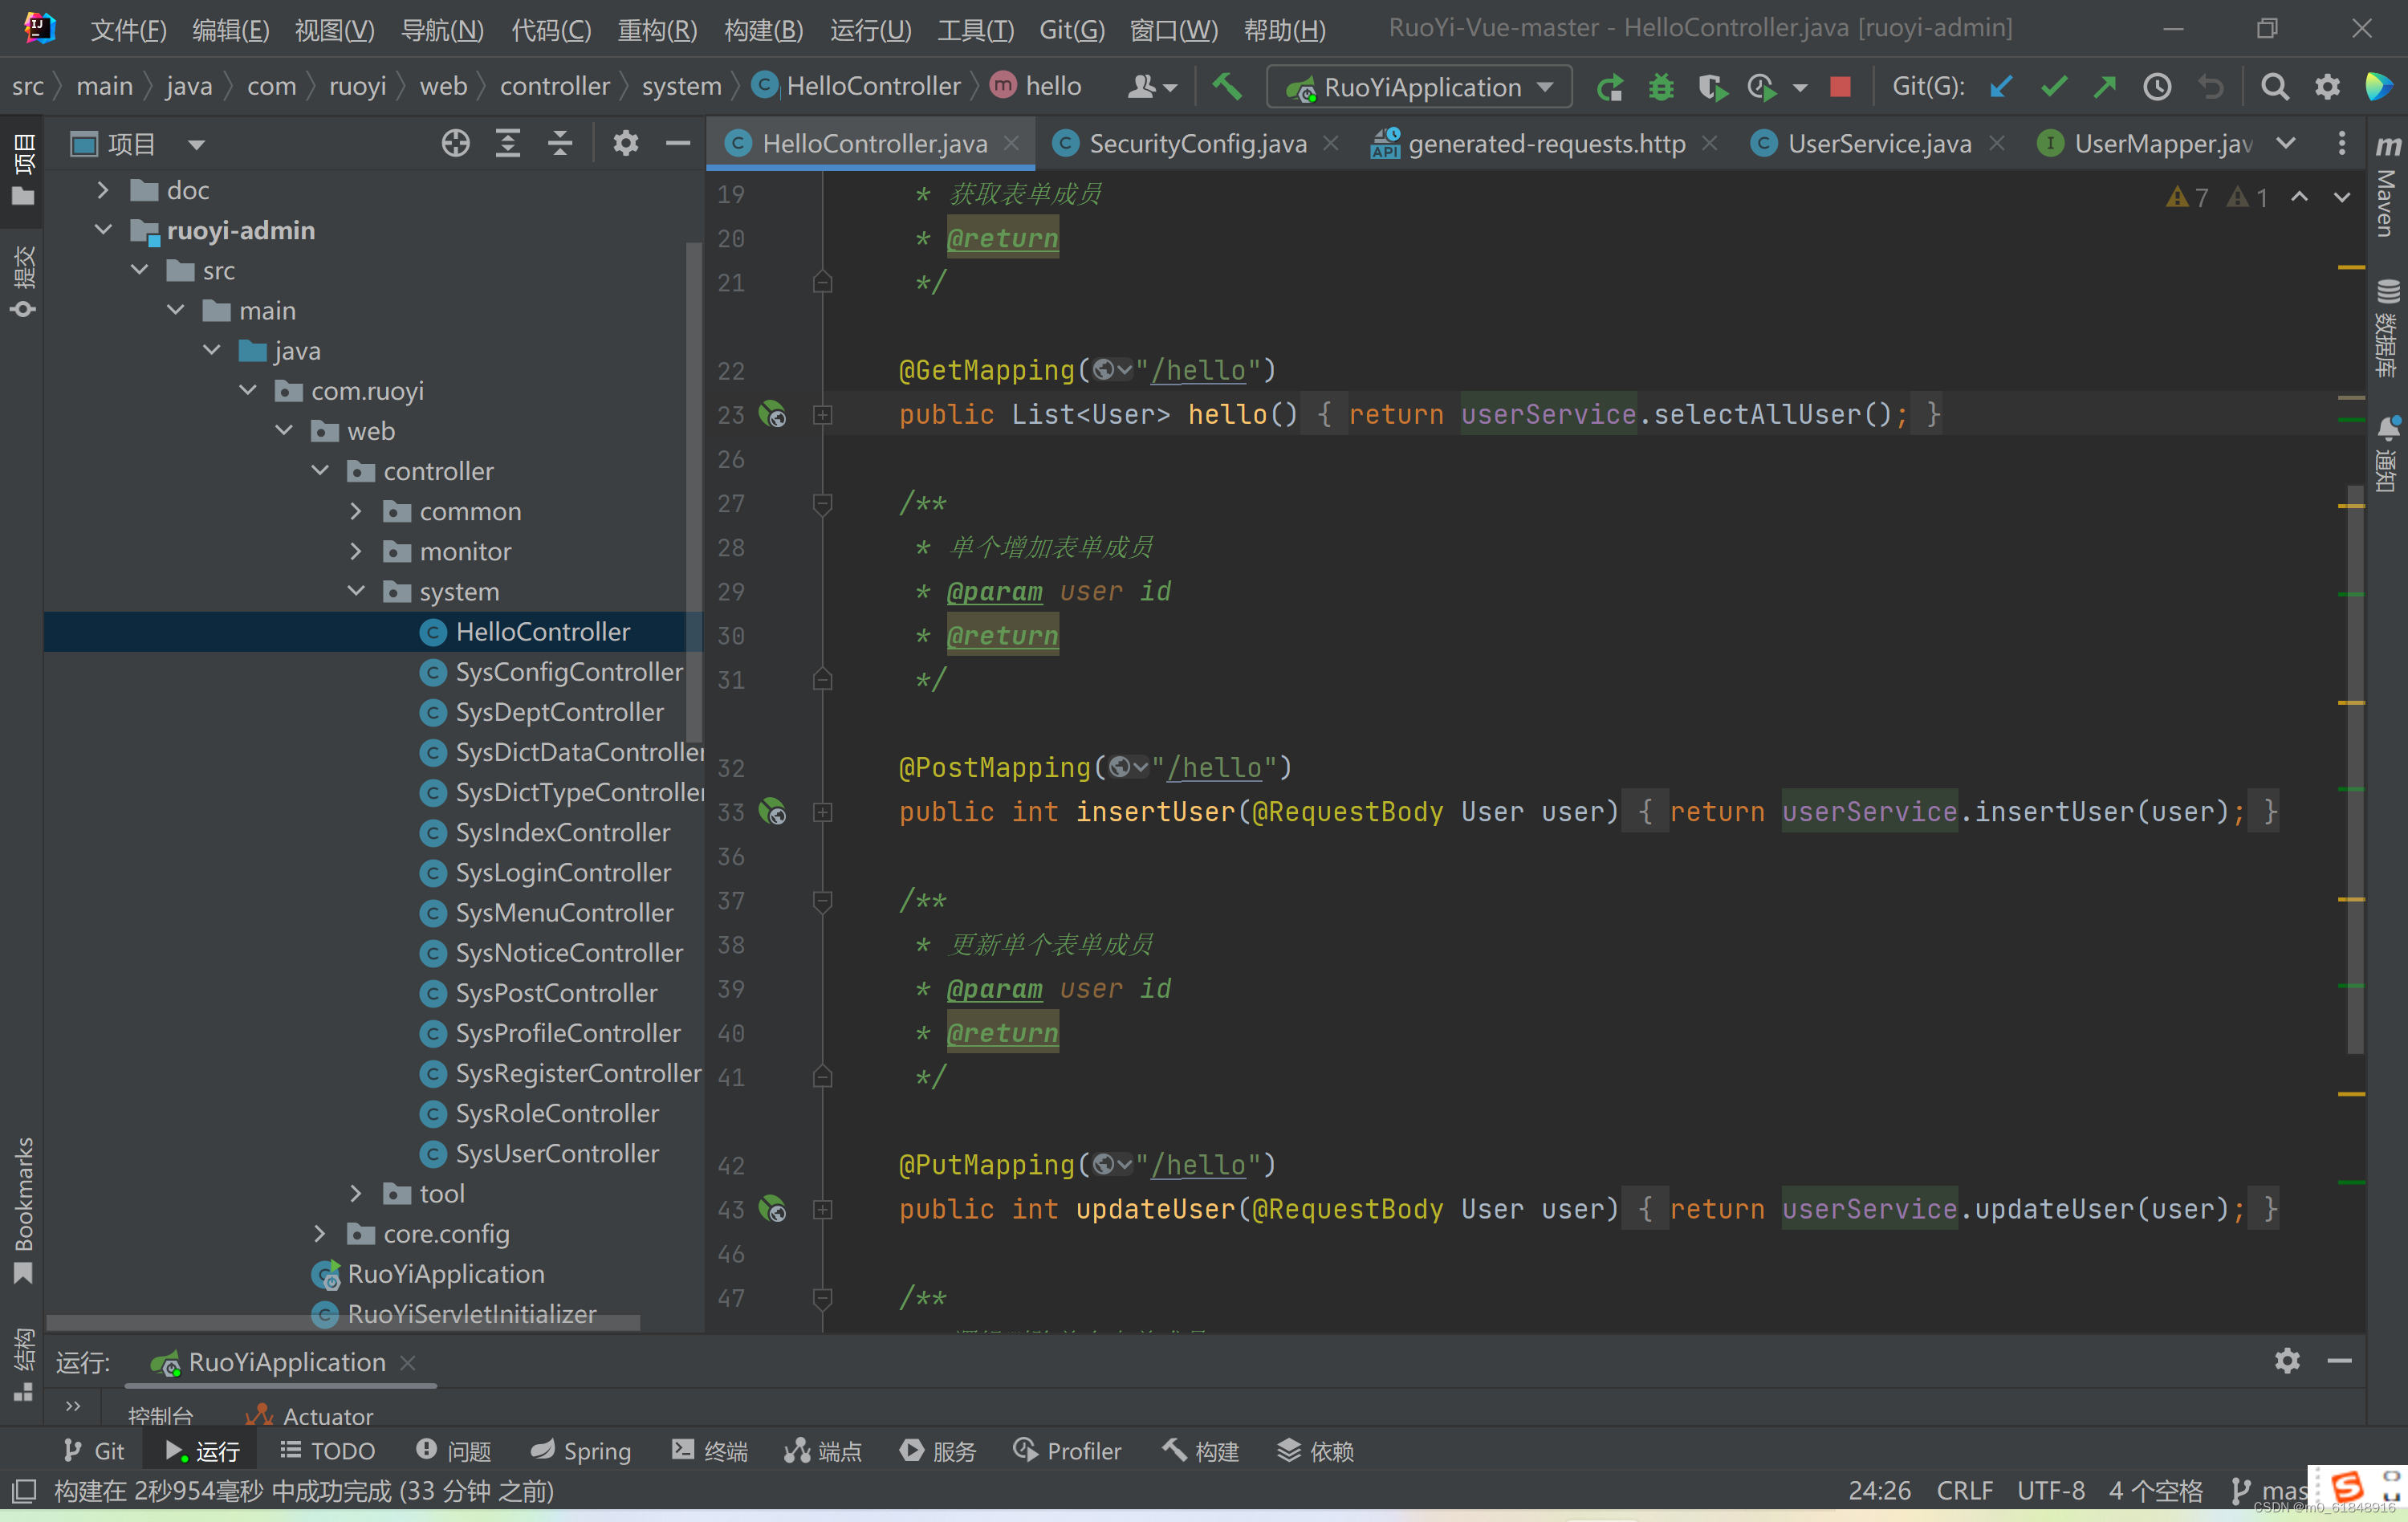
Task: Open the Search Everywhere magnifier icon
Action: click(x=2274, y=87)
